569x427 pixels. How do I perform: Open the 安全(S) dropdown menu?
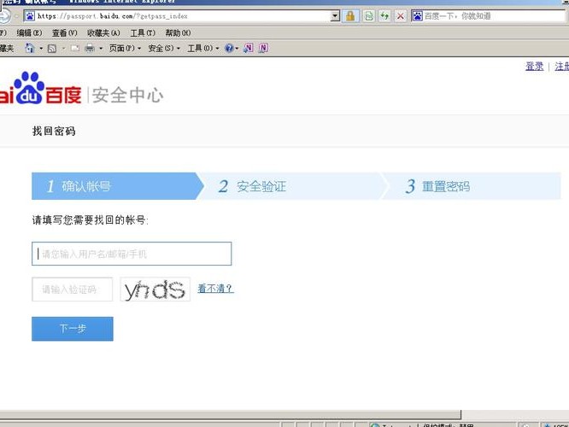[x=164, y=48]
